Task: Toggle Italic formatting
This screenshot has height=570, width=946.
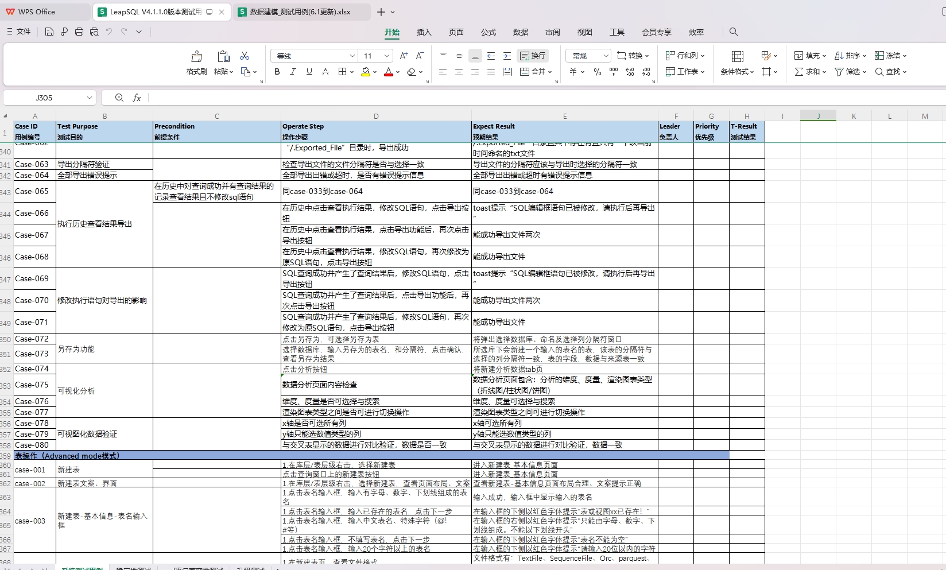Action: [293, 72]
